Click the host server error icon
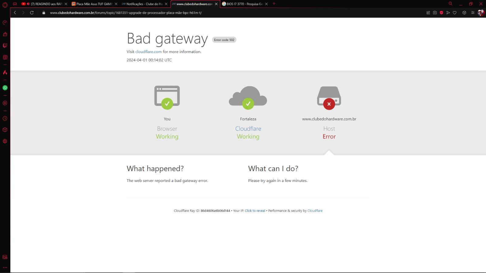Screen dimensions: 486x273 point(329,98)
